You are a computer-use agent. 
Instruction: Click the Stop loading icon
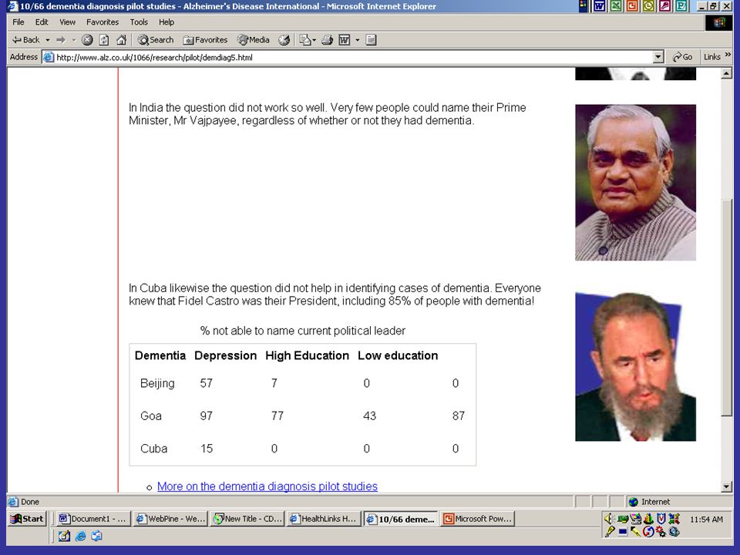point(87,40)
